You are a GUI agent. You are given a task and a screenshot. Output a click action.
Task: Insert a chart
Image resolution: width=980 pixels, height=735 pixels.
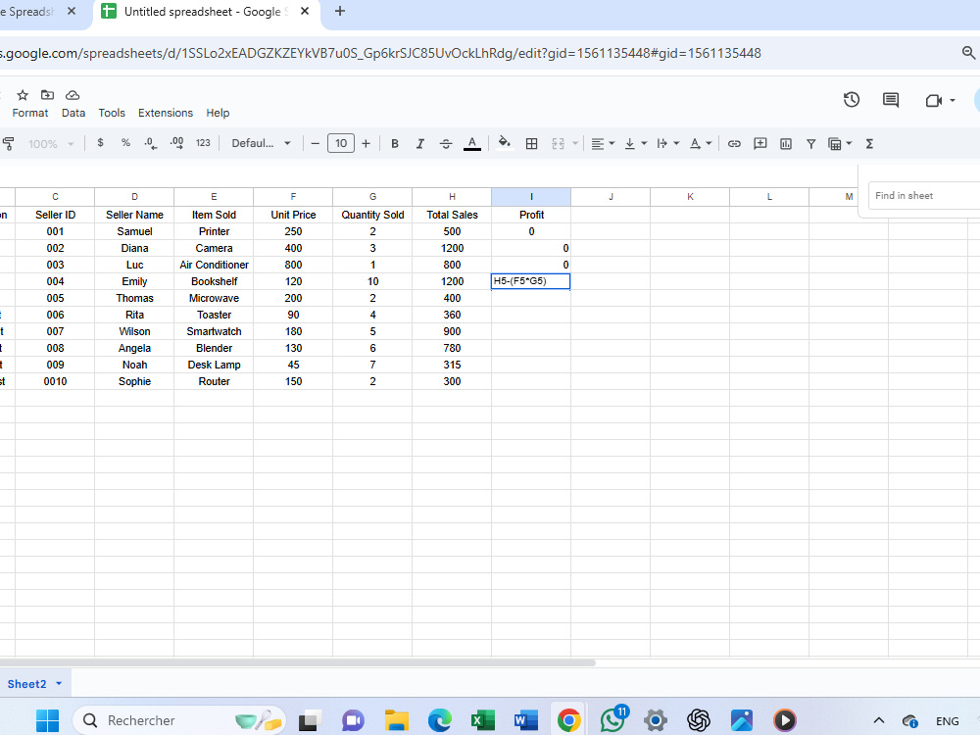click(786, 144)
